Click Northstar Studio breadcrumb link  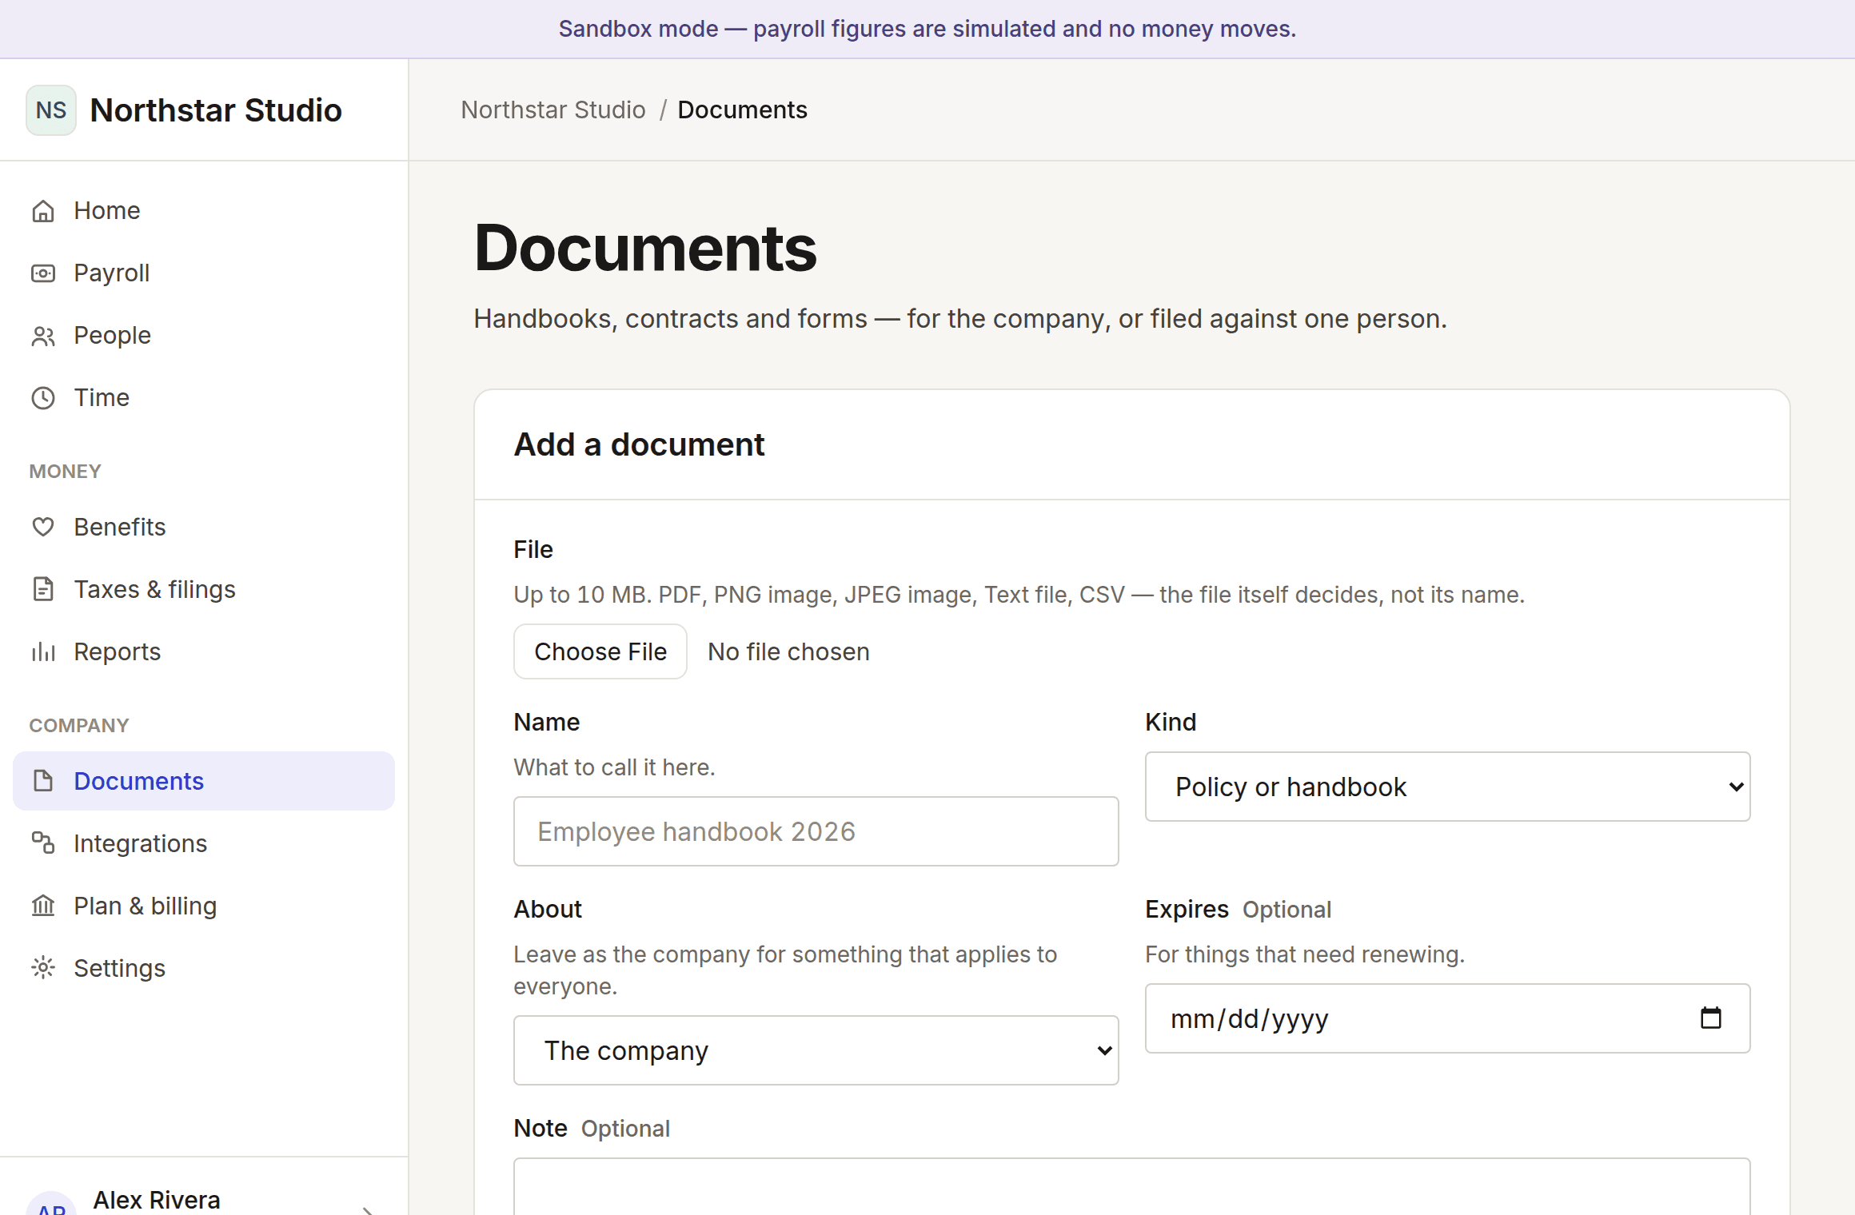coord(553,110)
